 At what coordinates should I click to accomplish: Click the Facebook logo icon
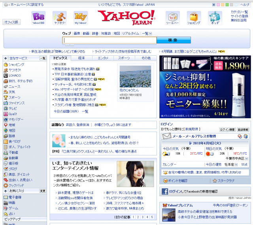click(x=165, y=191)
